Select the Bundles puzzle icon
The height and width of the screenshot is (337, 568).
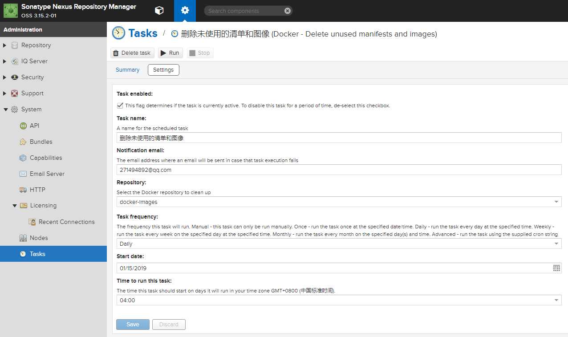coord(23,142)
